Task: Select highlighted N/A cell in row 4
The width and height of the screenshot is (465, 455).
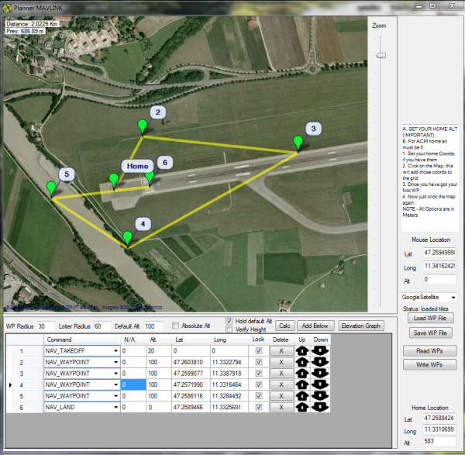Action: [x=133, y=384]
